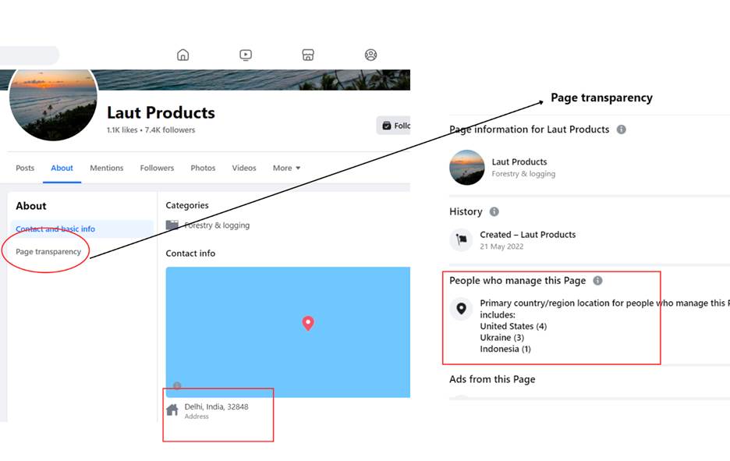Image resolution: width=730 pixels, height=461 pixels.
Task: Open the Photos tab
Action: (x=203, y=168)
